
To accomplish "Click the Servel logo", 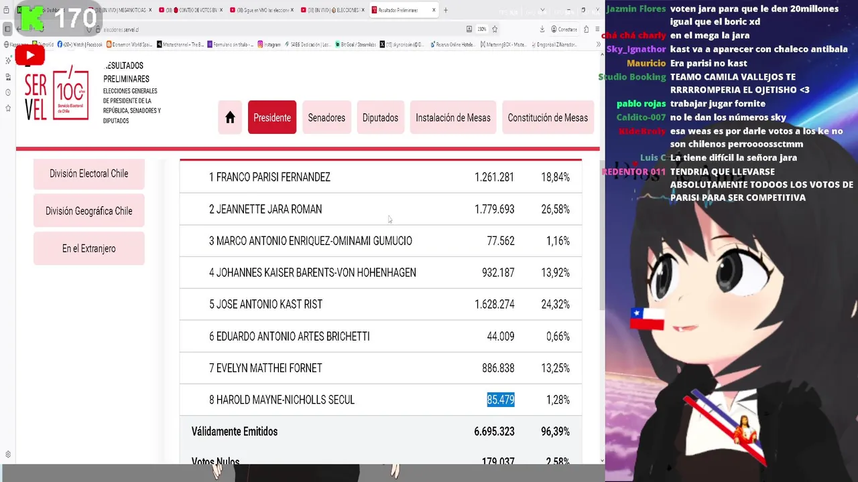I will (x=57, y=92).
